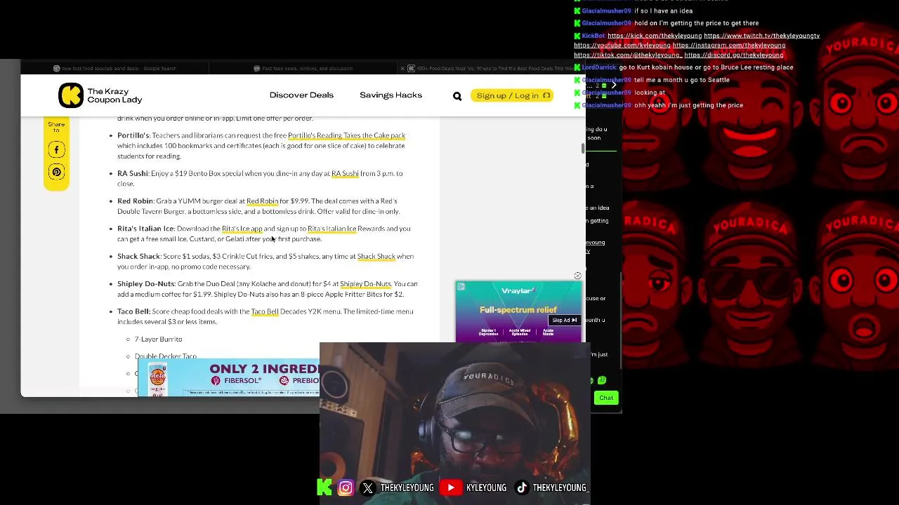Image resolution: width=899 pixels, height=505 pixels.
Task: Click the Kick logo in stream overlay
Action: [x=324, y=487]
